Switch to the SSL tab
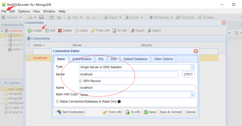Image resolution: width=242 pixels, height=126 pixels. (x=101, y=59)
